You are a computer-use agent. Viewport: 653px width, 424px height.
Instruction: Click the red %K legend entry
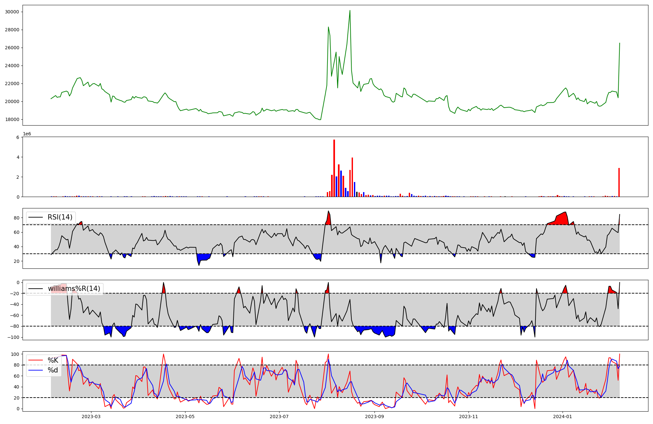pyautogui.click(x=53, y=360)
